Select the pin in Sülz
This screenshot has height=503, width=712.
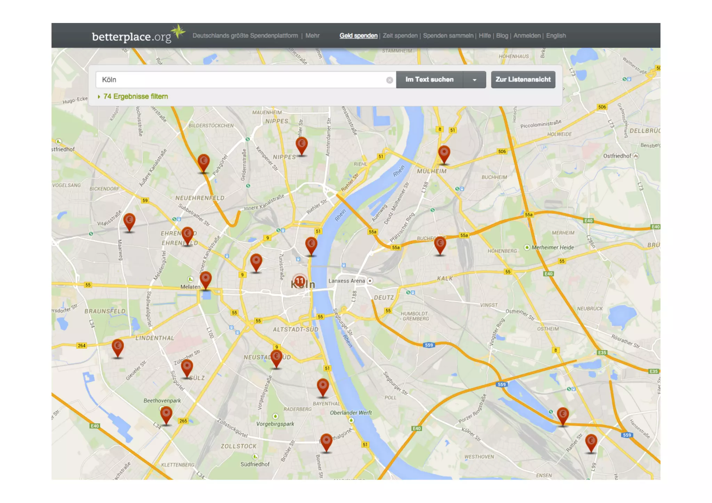[187, 367]
